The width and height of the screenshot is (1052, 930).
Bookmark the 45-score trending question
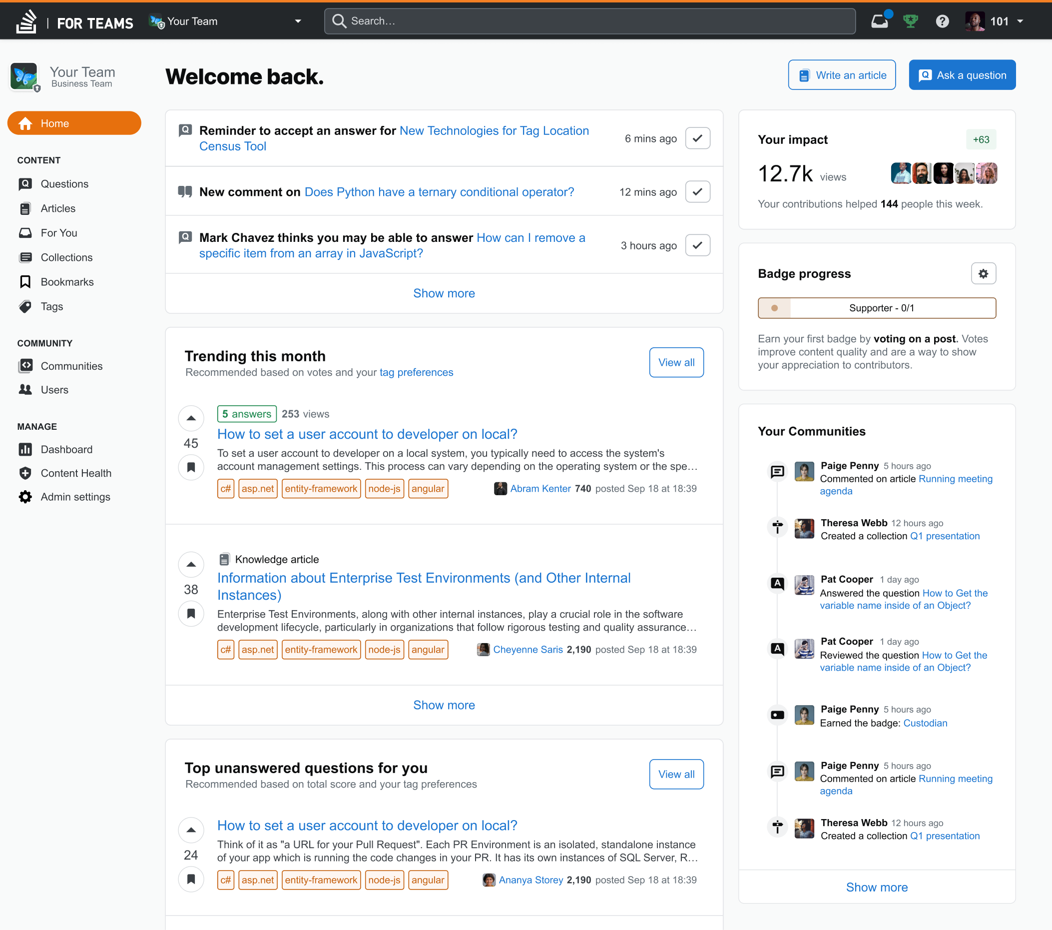(191, 468)
